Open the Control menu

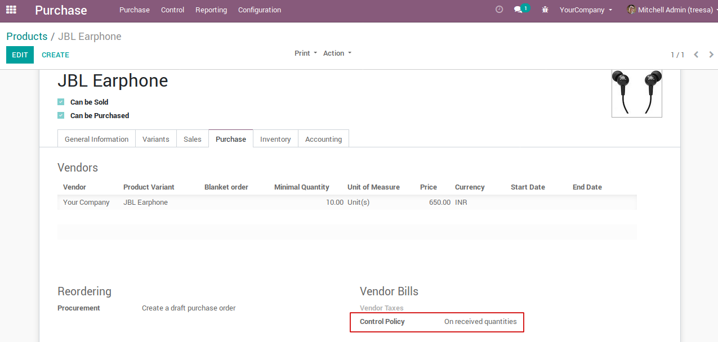click(172, 10)
